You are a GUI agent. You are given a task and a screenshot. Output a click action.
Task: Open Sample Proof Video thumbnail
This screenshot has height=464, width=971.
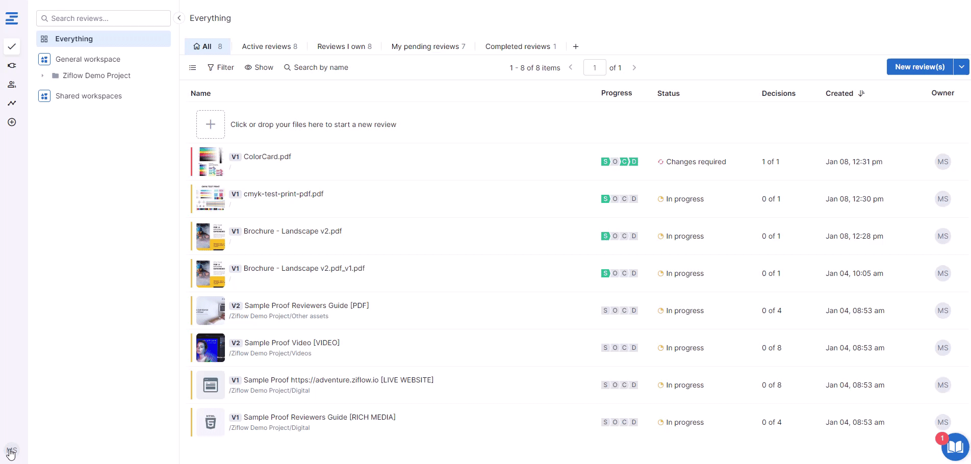coord(211,348)
